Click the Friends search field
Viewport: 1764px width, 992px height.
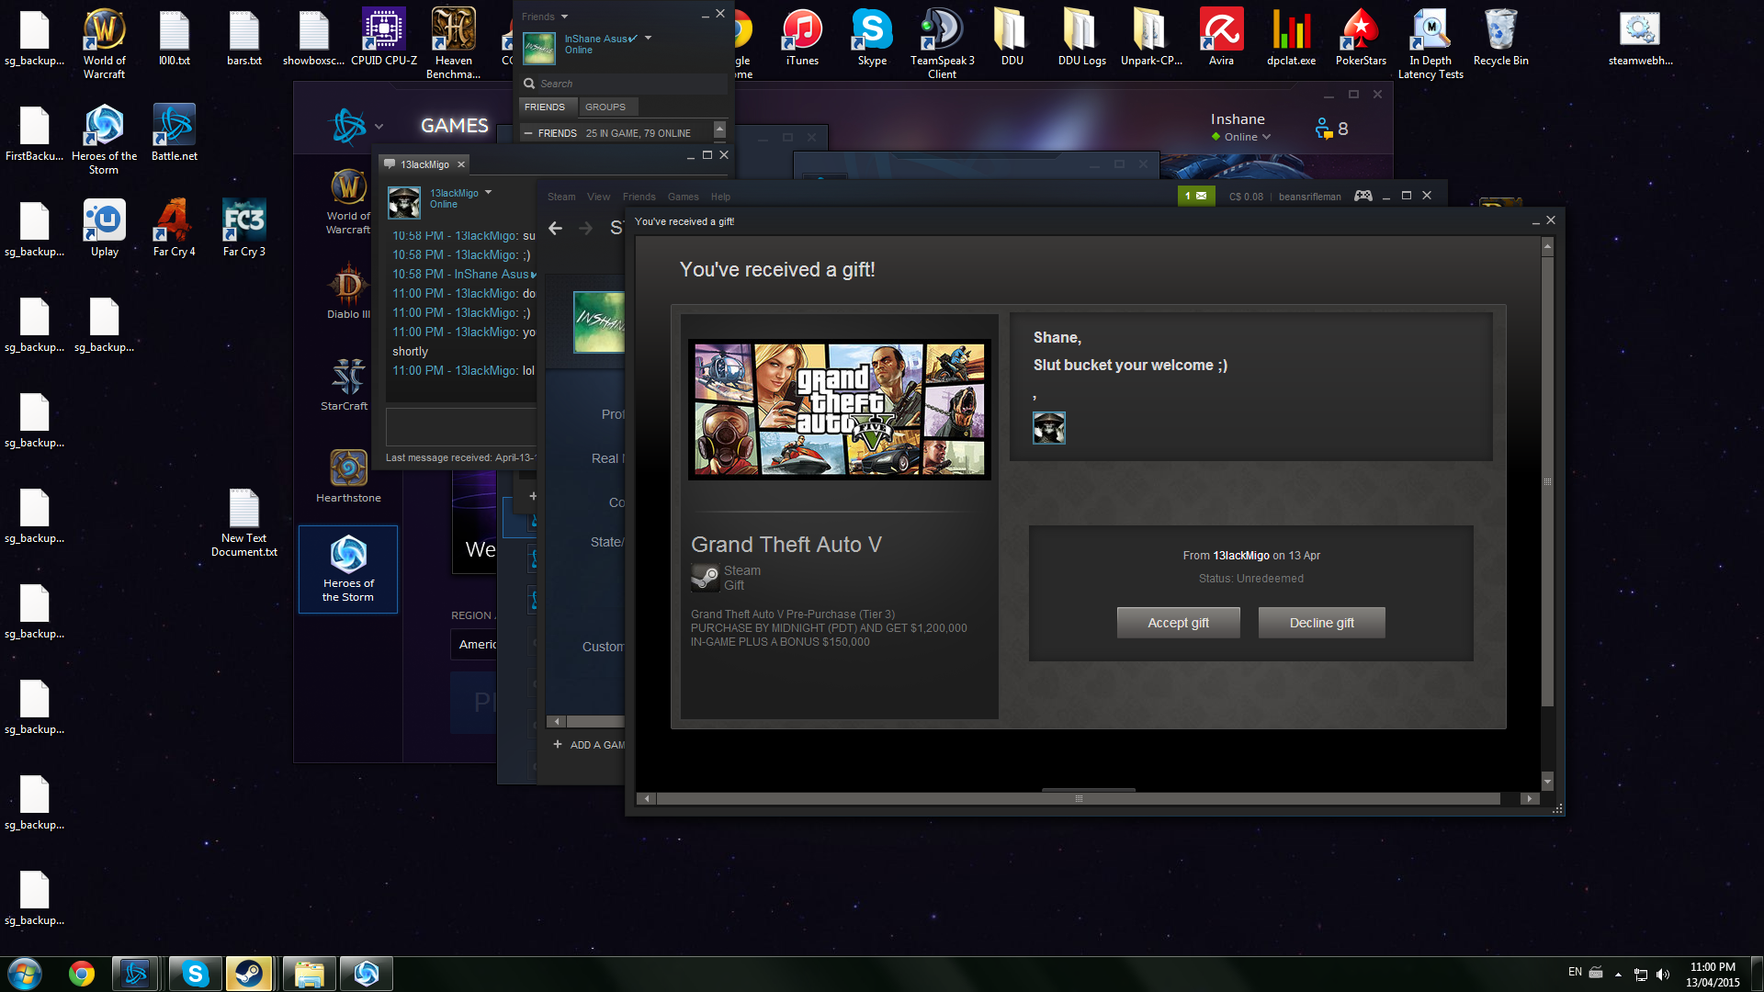point(623,84)
